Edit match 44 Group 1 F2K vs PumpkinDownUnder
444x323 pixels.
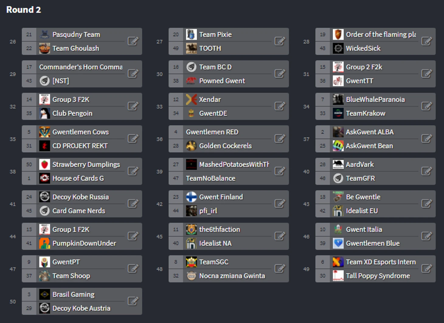(133, 236)
